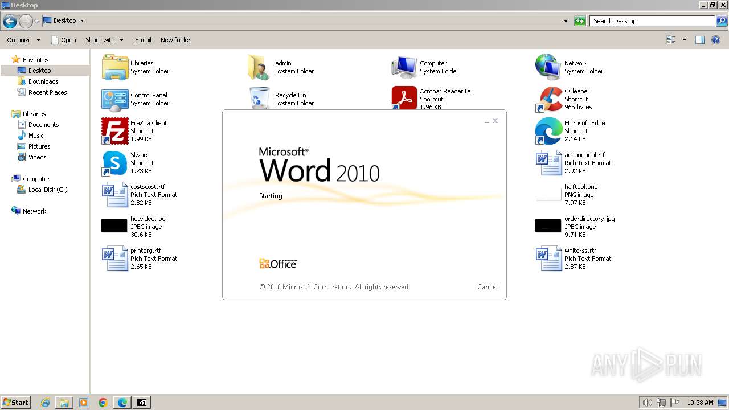729x410 pixels.
Task: Open 7-Zip from taskbar
Action: [142, 403]
